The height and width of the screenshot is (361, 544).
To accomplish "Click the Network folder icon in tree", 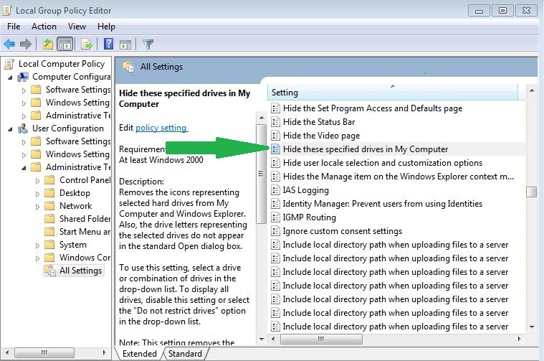I will coord(49,206).
